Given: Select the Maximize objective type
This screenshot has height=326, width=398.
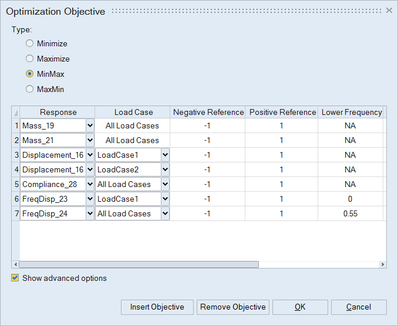Looking at the screenshot, I should point(30,59).
